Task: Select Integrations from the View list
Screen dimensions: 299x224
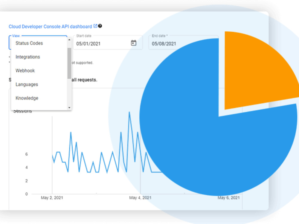Action: [39, 57]
